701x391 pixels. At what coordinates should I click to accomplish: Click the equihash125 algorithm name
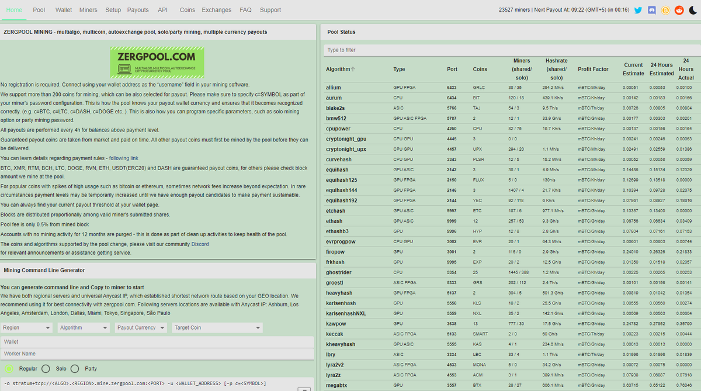pos(341,180)
